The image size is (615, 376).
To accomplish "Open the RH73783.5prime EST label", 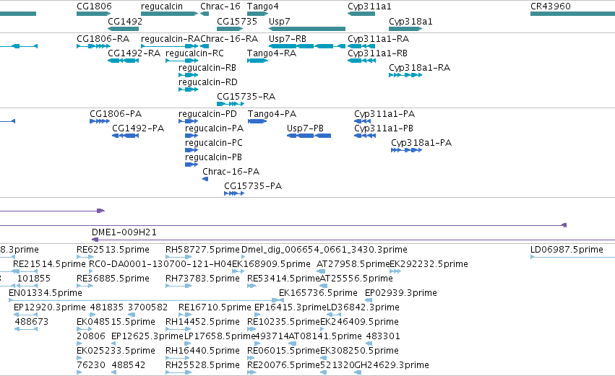I will [202, 279].
